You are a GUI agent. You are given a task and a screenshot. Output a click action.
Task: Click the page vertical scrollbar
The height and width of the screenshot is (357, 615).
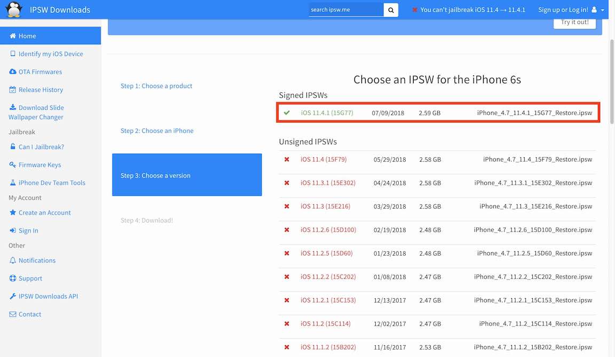coord(612,82)
